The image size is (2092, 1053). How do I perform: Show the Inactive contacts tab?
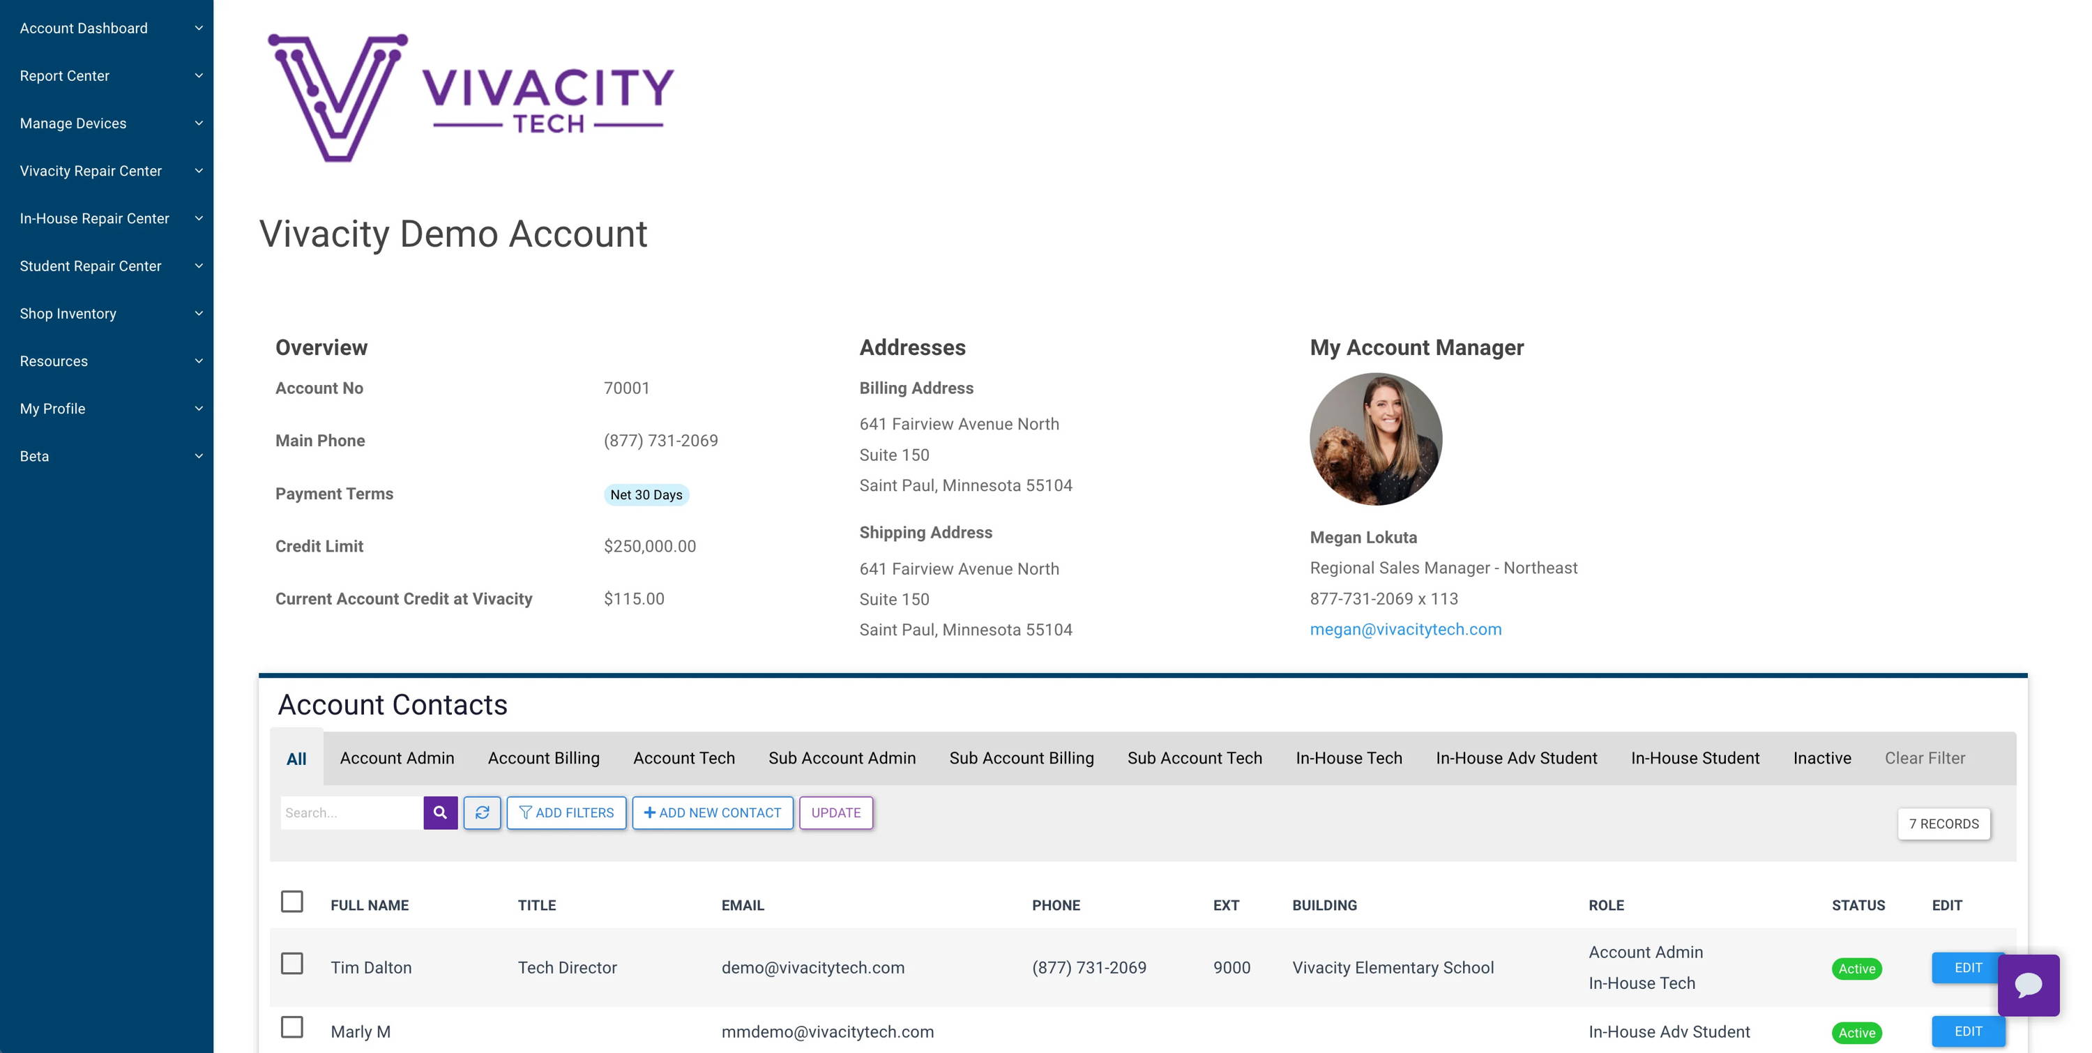(1822, 758)
